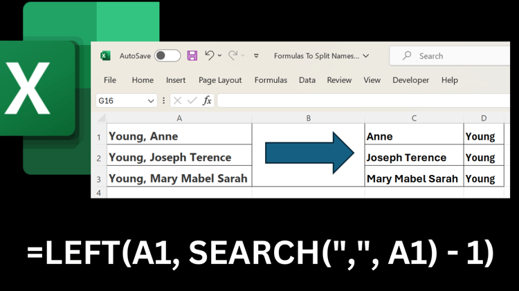Click the small Excel logo in title bar
Viewport: 519px width, 291px height.
click(x=105, y=55)
